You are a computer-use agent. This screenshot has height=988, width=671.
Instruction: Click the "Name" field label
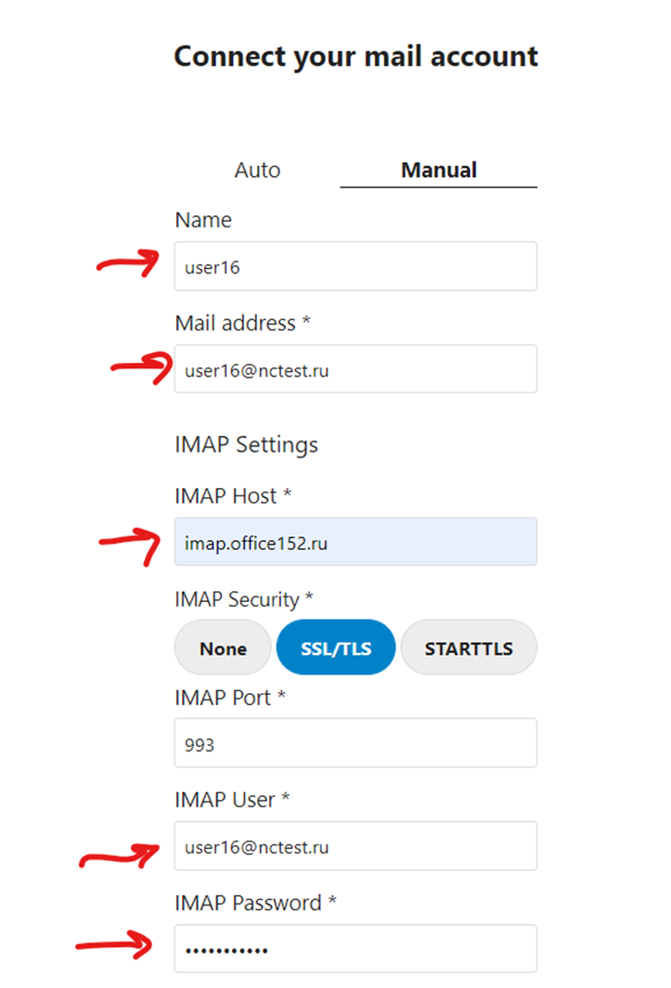point(203,221)
